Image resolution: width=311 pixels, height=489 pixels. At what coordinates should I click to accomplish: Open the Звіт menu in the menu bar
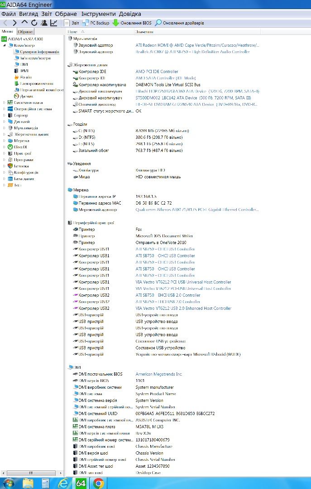point(47,14)
